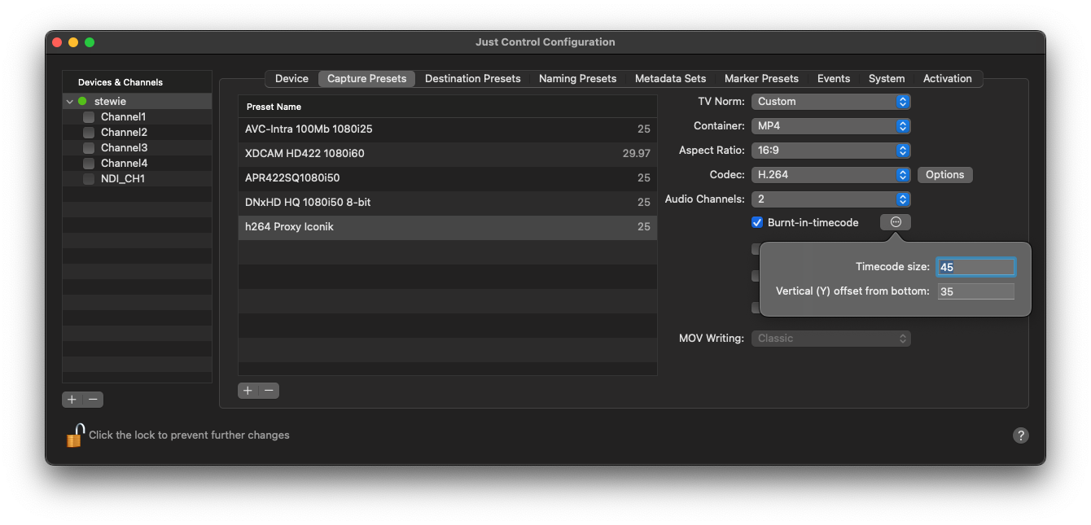The width and height of the screenshot is (1091, 525).
Task: Switch to the Device tab
Action: click(291, 79)
